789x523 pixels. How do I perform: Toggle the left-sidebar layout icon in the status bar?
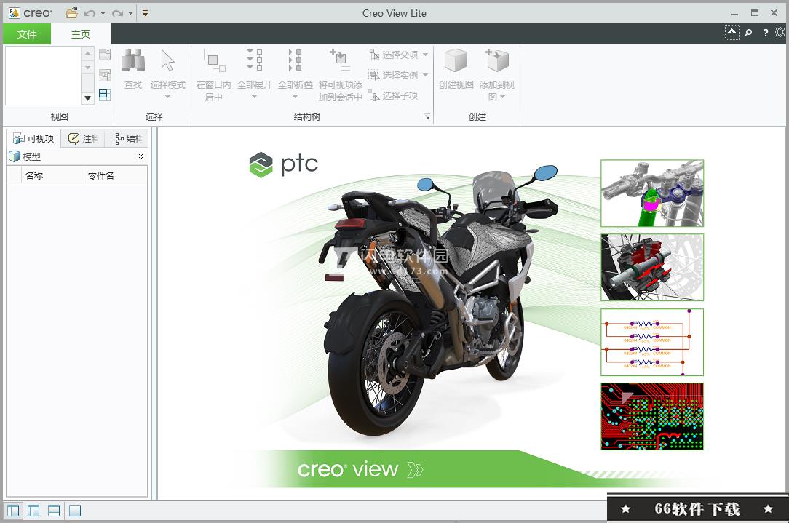13,511
